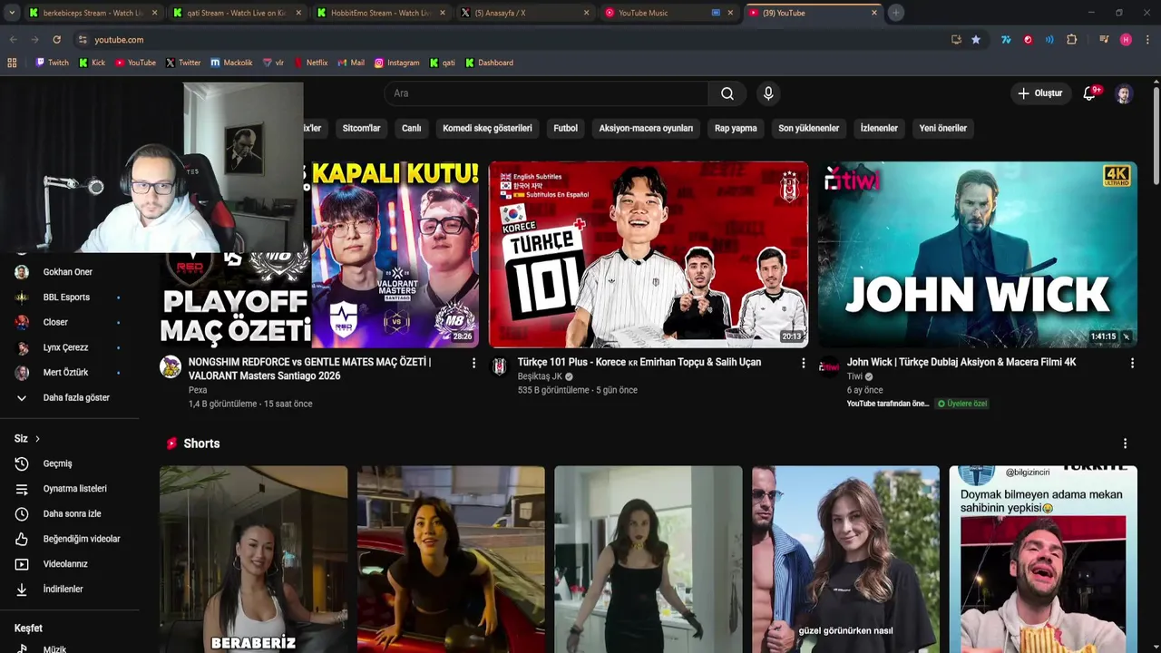This screenshot has width=1161, height=653.
Task: Open the Mackolik bookmark
Action: (231, 63)
